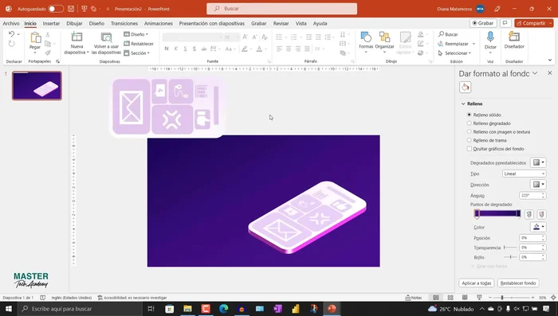Screen dimensions: 558x316
Task: Click the Undo (Deshacer) icon
Action: (11, 34)
